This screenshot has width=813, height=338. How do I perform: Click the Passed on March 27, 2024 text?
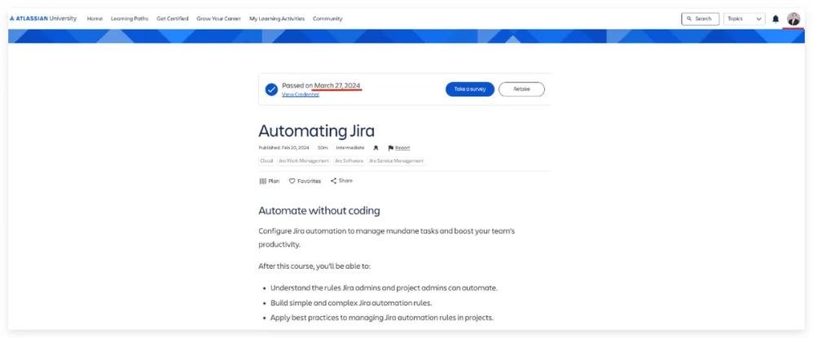pos(321,86)
